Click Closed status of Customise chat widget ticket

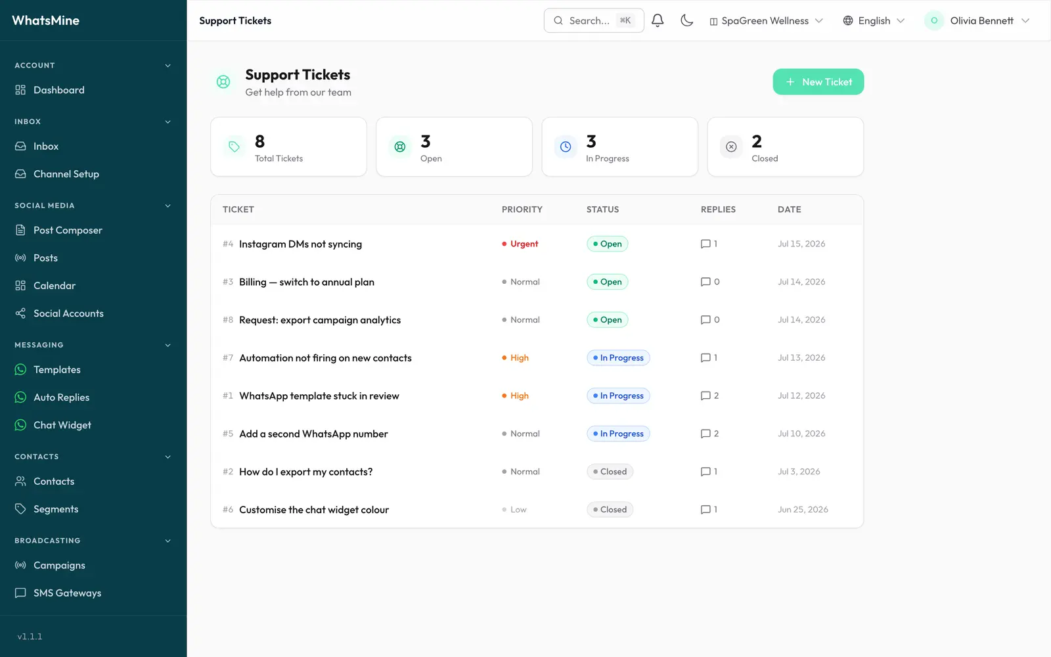click(x=610, y=510)
